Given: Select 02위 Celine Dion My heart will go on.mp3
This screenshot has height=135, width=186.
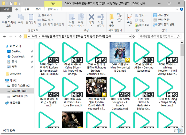Looking at the screenshot, I should pos(73,59).
